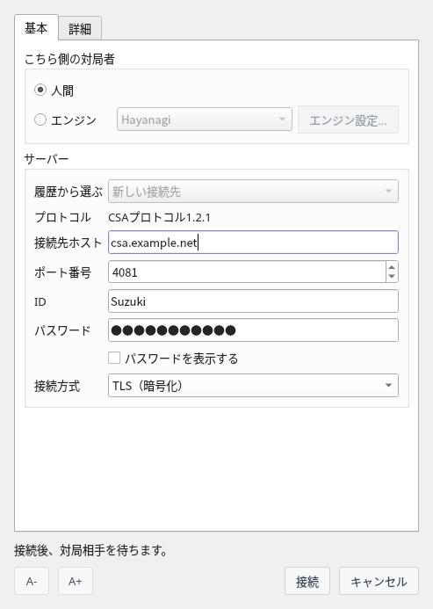Click the A- font size button
This screenshot has width=433, height=609.
[32, 581]
